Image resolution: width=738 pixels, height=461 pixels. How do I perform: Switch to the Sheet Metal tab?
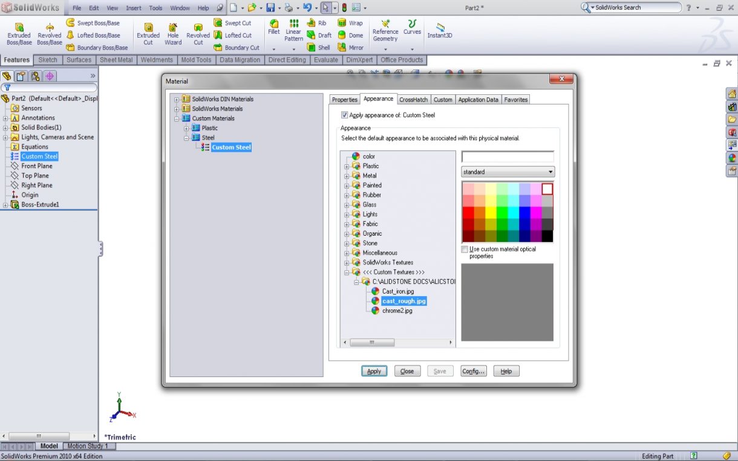click(x=116, y=60)
